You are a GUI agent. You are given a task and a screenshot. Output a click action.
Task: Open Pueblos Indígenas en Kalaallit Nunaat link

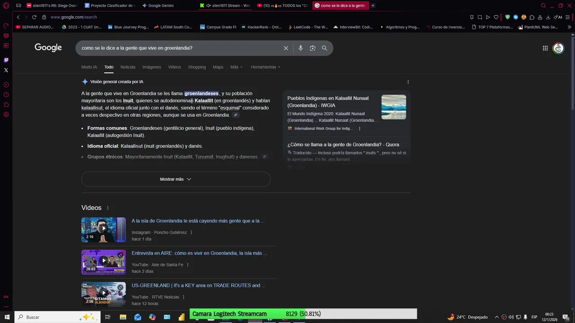(x=328, y=101)
